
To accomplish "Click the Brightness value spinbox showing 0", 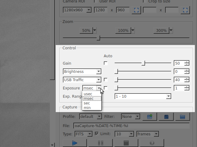I will [x=181, y=71].
